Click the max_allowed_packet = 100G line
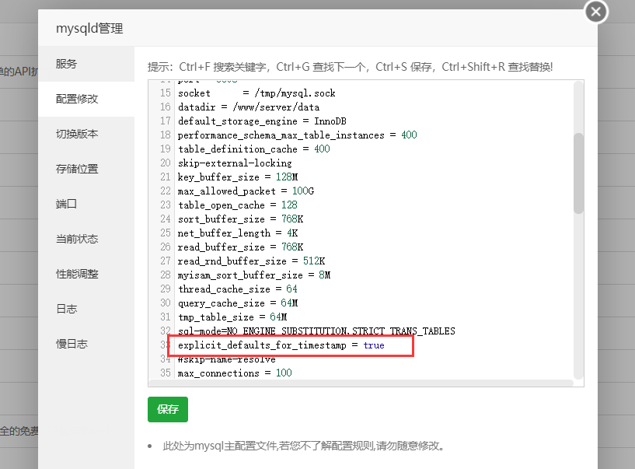Image resolution: width=635 pixels, height=469 pixels. (x=246, y=191)
